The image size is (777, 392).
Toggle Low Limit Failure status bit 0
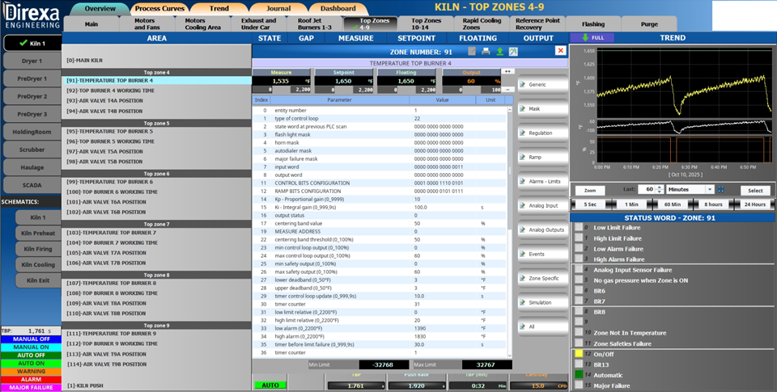click(578, 228)
